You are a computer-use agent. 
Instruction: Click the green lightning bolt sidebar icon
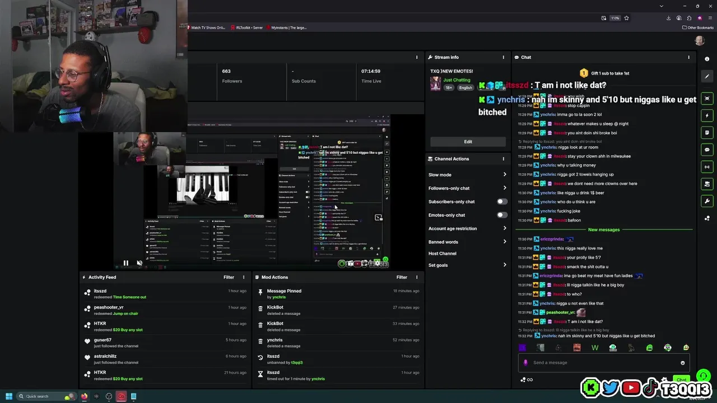pos(707,115)
